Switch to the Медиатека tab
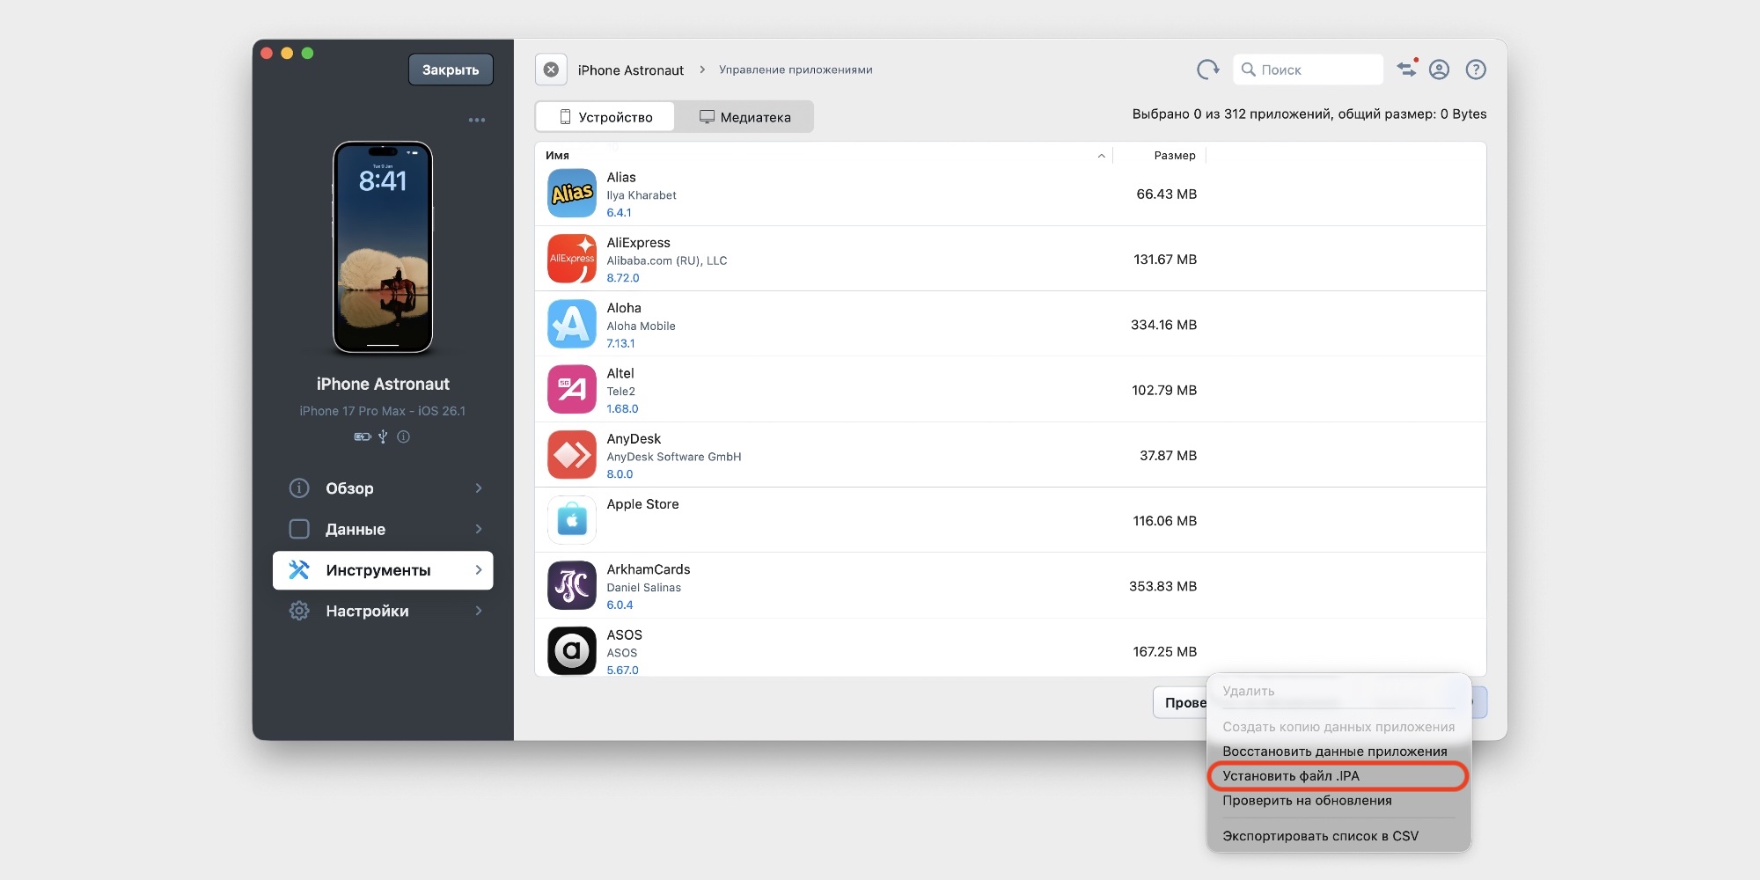This screenshot has width=1760, height=880. [x=744, y=117]
